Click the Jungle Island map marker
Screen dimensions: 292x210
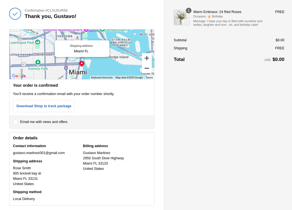pyautogui.click(x=102, y=30)
